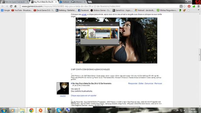This screenshot has height=113, width=201.
Task: Close the Key Pra A Beta tab
Action: (56, 2)
